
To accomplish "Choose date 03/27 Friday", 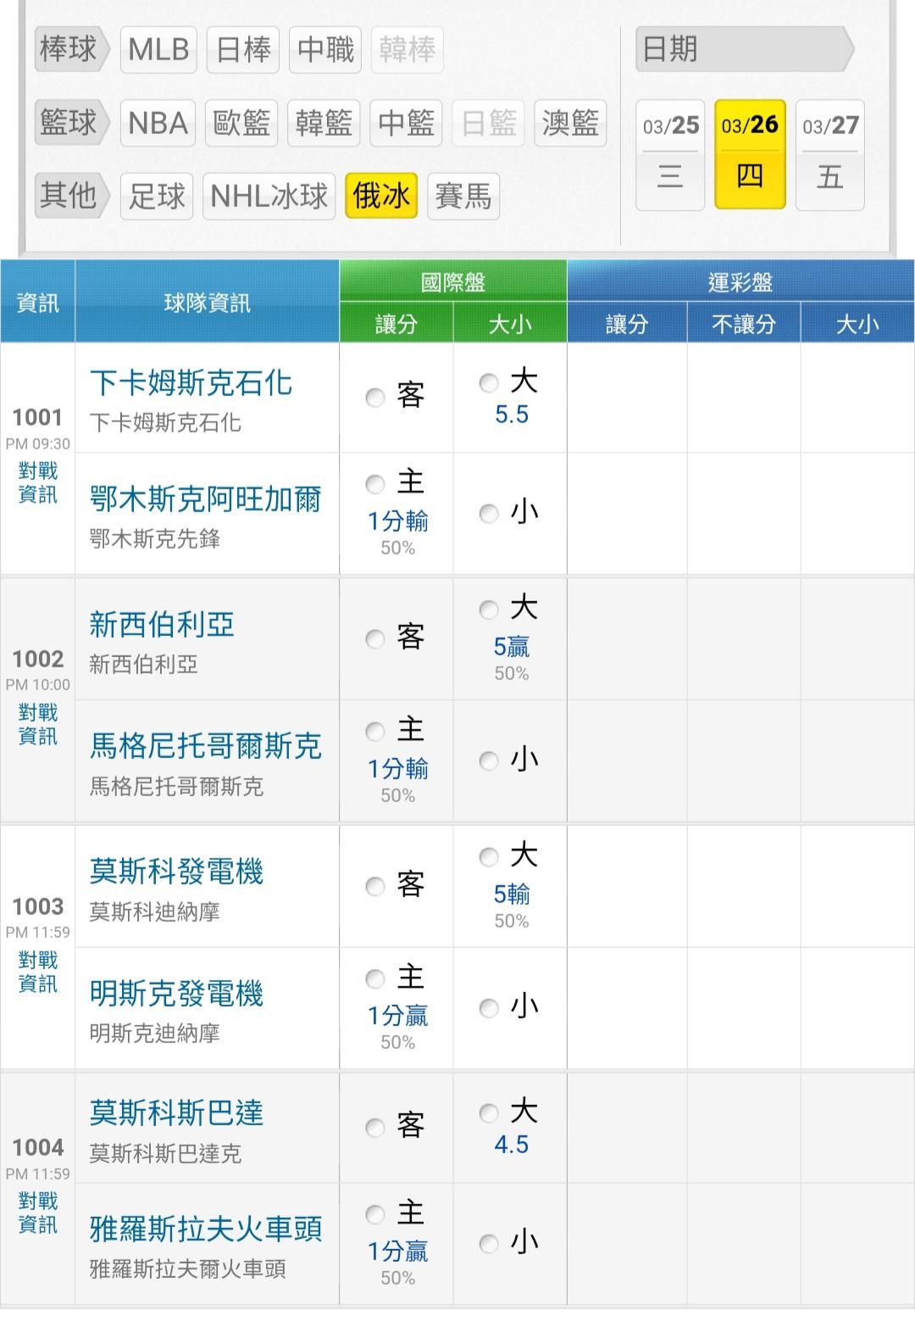I will pyautogui.click(x=830, y=153).
